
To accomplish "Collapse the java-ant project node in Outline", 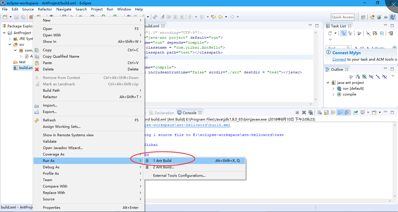I will pyautogui.click(x=328, y=83).
